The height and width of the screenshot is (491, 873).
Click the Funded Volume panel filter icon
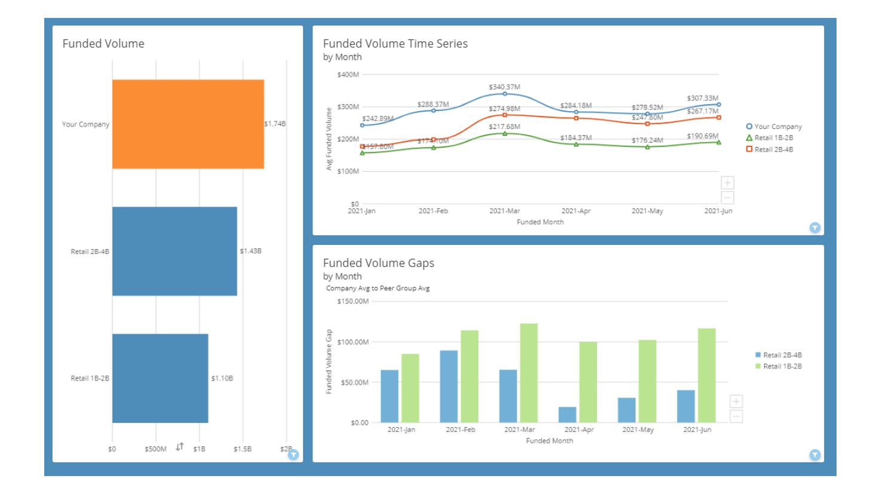(293, 455)
